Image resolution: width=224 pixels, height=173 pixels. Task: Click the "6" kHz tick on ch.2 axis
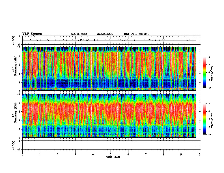tap(20, 112)
